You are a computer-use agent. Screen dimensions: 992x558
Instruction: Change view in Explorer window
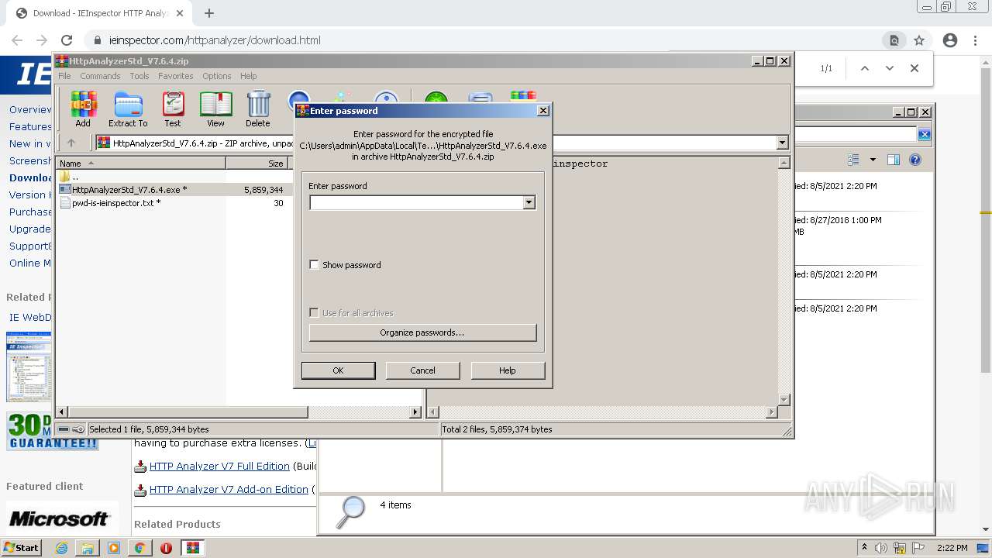[853, 160]
